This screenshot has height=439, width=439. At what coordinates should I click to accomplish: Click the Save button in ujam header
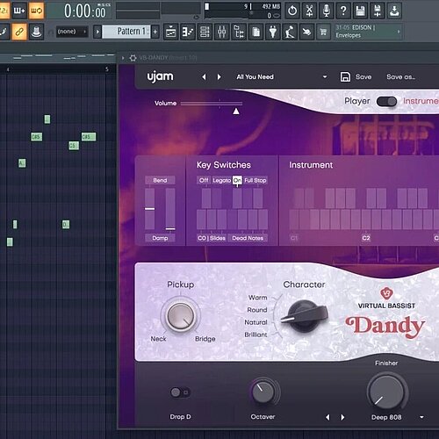(x=363, y=77)
